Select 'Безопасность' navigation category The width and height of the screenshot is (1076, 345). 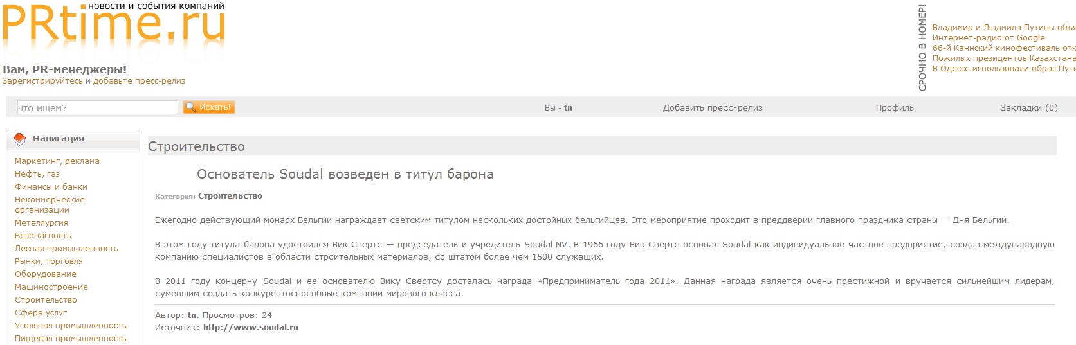tap(43, 235)
